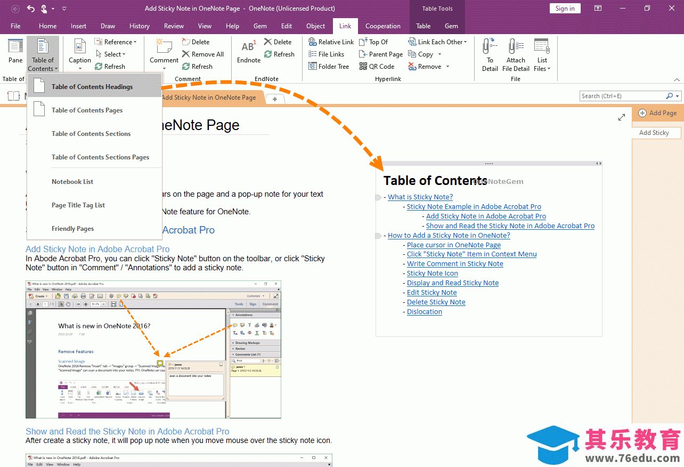Select the Add Sticky page in list
The height and width of the screenshot is (467, 684).
[x=657, y=133]
